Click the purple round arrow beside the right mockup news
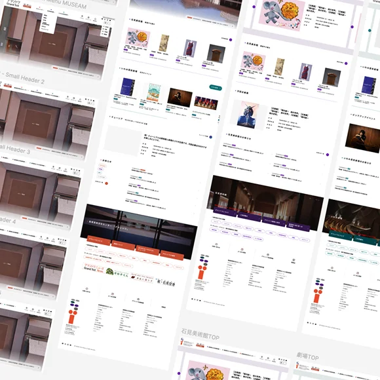The image size is (380, 380). tap(328, 155)
